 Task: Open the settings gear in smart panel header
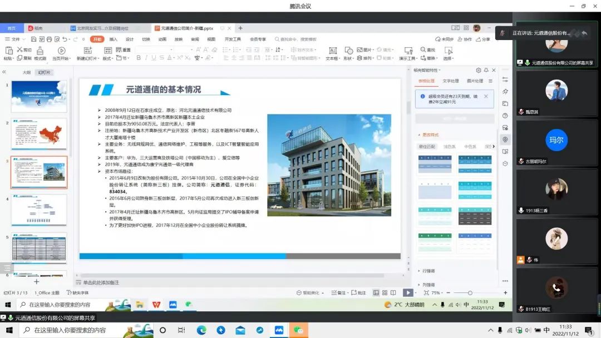click(479, 70)
